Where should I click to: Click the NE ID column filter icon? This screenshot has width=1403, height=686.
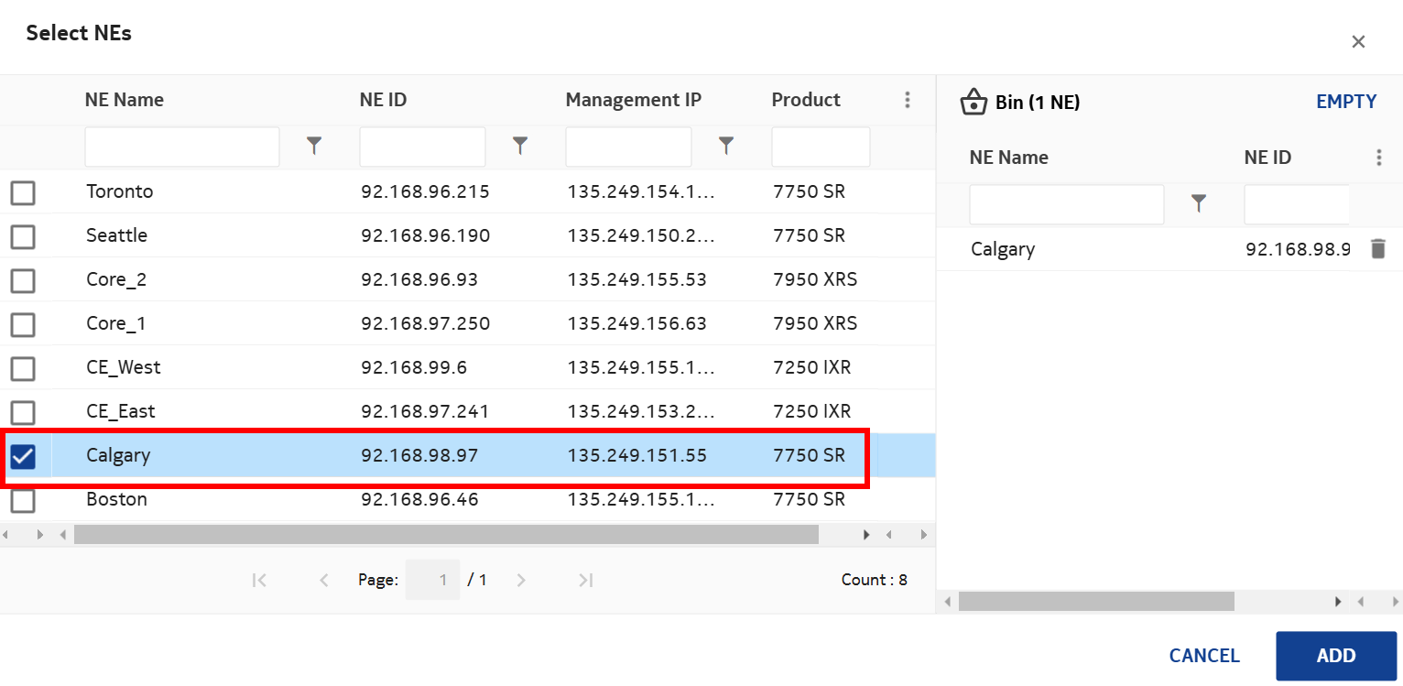pos(520,146)
